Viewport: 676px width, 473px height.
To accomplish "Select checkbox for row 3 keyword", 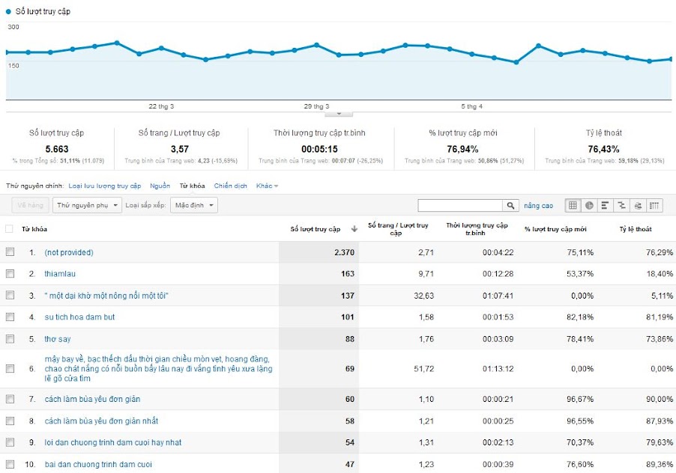I will tap(10, 295).
